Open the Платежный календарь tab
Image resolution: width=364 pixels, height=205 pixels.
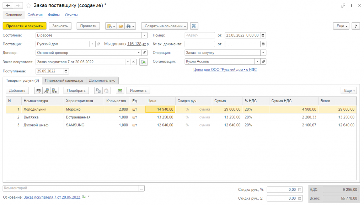[x=64, y=81]
